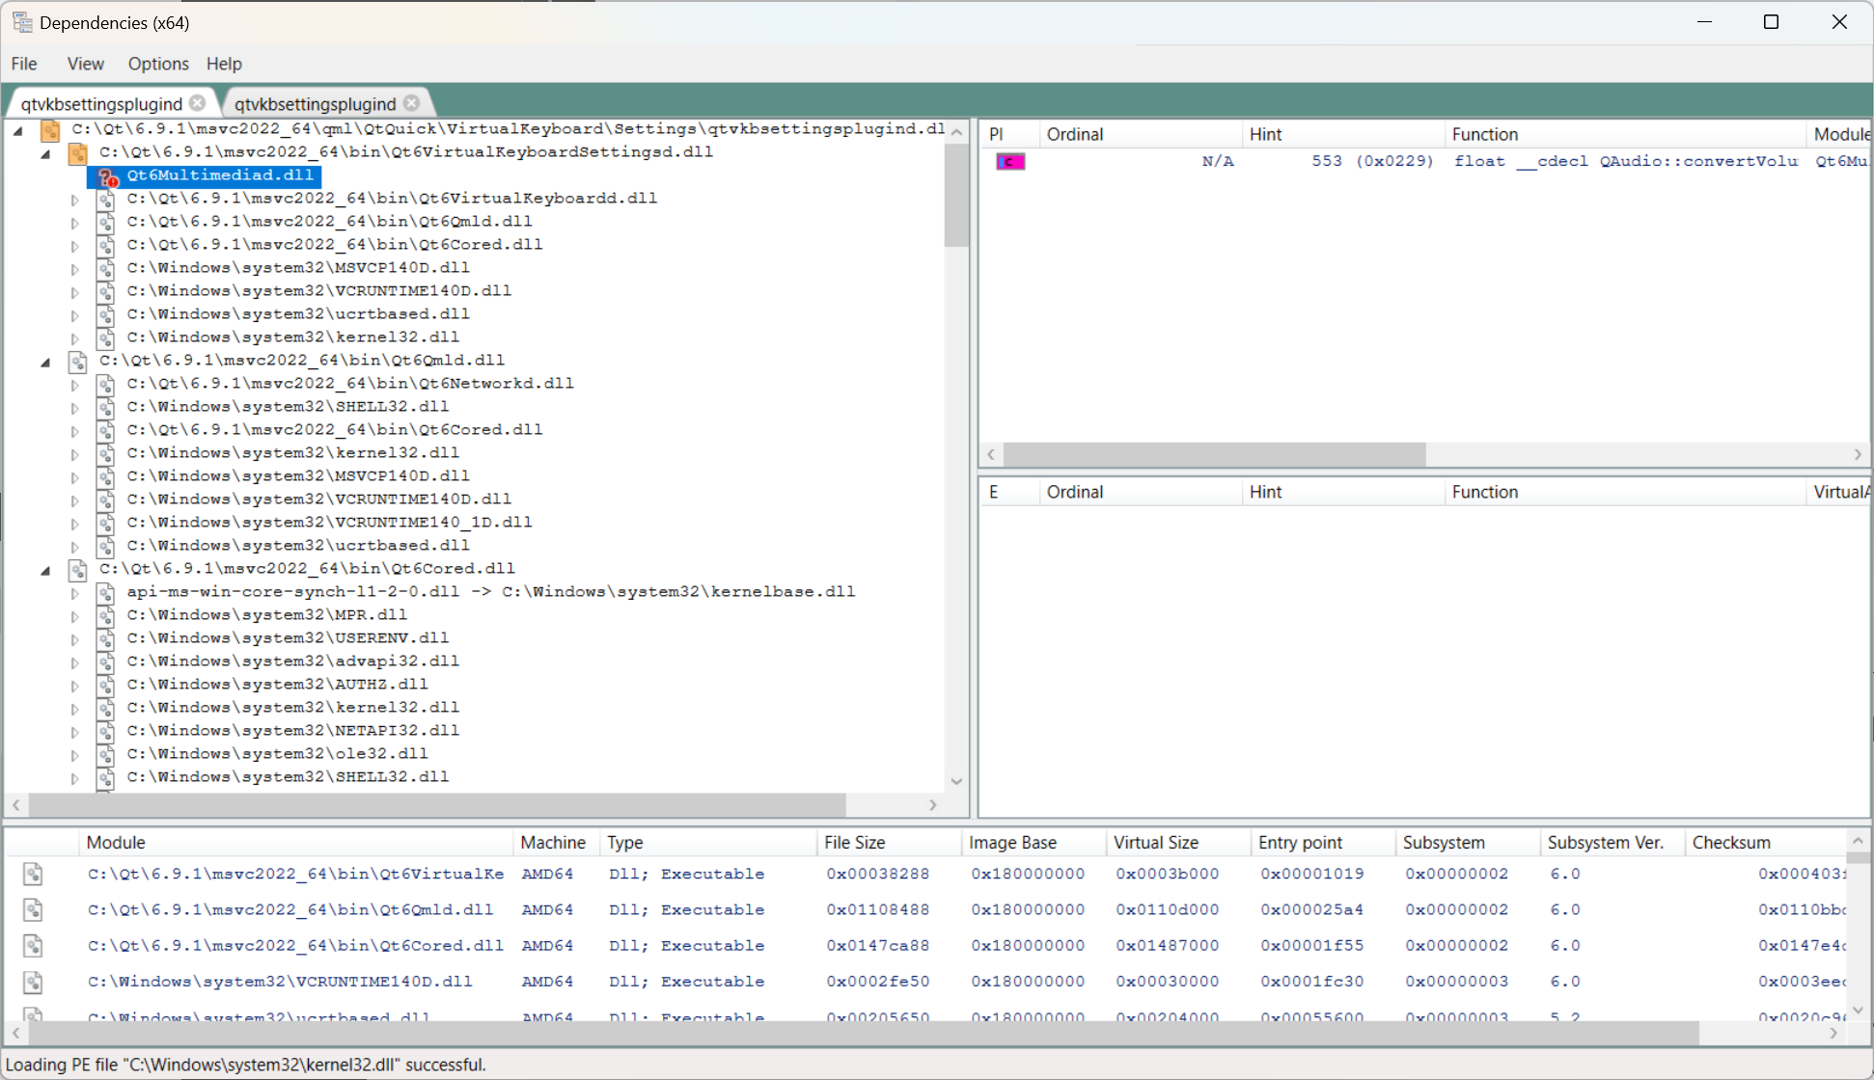Screen dimensions: 1874x1080
Task: Click the NETAPI32.dll module icon
Action: (x=106, y=732)
